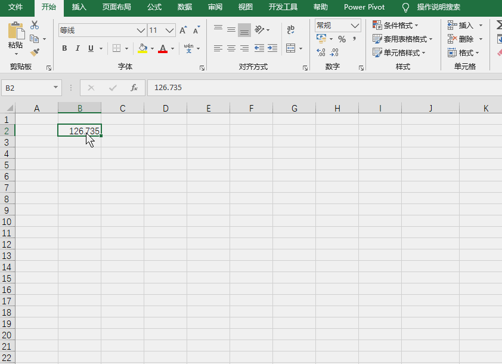Screen dimensions: 502x364
Task: Apply Percent Style with % icon
Action: [342, 39]
